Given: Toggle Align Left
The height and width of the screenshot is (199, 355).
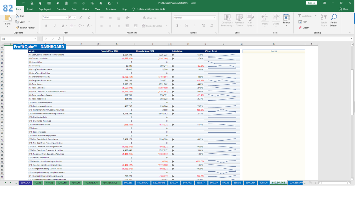Looking at the screenshot, I should 102,26.
